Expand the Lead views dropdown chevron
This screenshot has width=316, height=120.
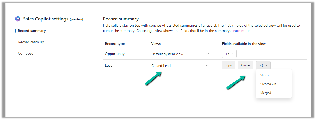207,66
